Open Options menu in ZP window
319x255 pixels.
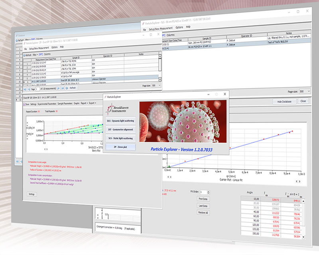click(54, 47)
